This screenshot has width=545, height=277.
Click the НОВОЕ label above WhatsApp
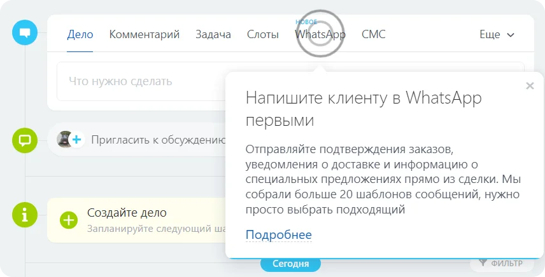pyautogui.click(x=306, y=22)
